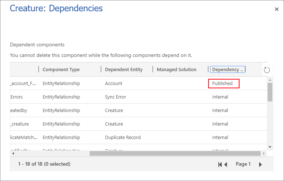Click the highlighted Published dependency cell

pyautogui.click(x=223, y=84)
